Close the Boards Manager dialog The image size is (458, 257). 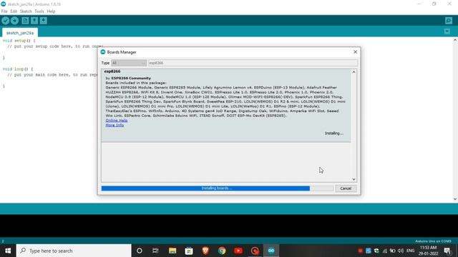click(x=355, y=52)
